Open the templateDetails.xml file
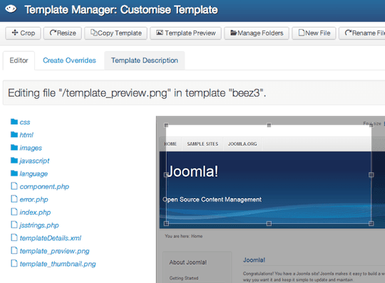This screenshot has width=385, height=283. (51, 238)
